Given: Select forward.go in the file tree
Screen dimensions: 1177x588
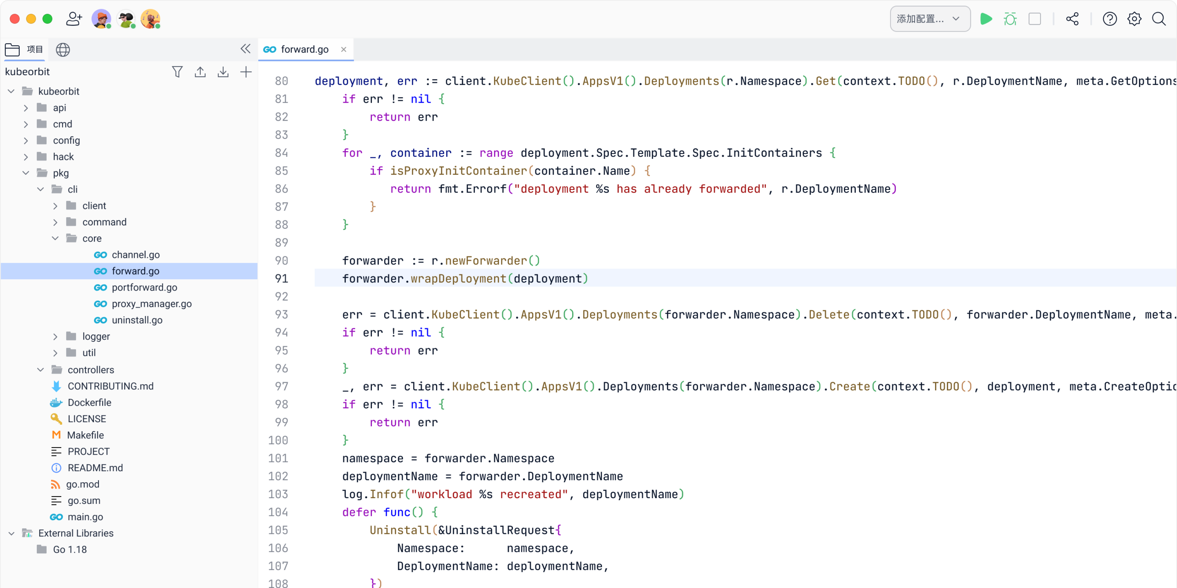Looking at the screenshot, I should [x=135, y=271].
